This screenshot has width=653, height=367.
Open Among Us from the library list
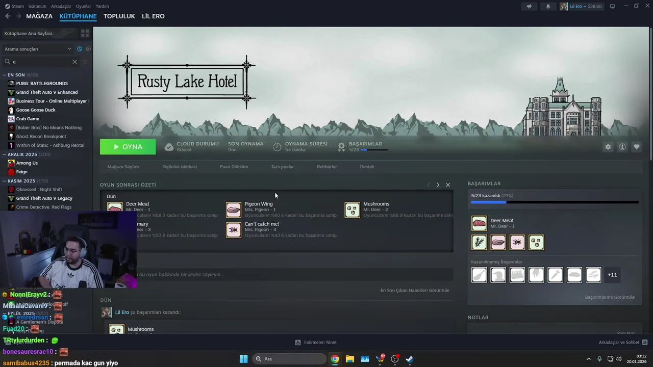pyautogui.click(x=27, y=163)
